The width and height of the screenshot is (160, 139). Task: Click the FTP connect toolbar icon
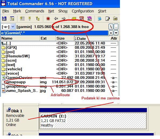pyautogui.click(x=82, y=18)
